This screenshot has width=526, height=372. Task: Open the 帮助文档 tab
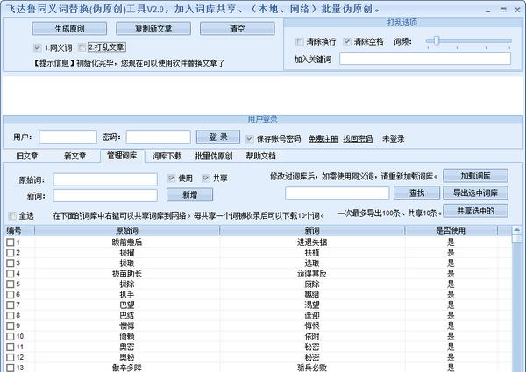[260, 156]
